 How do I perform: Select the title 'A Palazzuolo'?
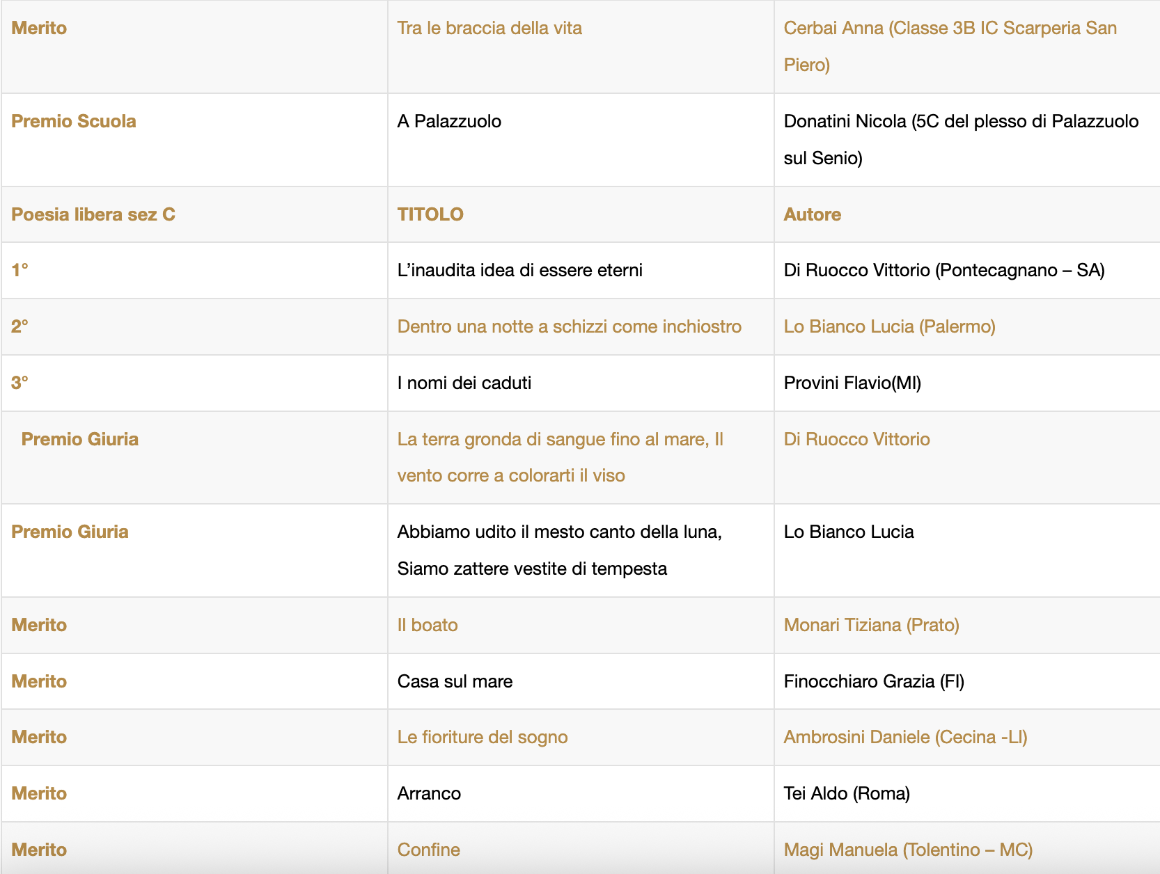[x=449, y=121]
